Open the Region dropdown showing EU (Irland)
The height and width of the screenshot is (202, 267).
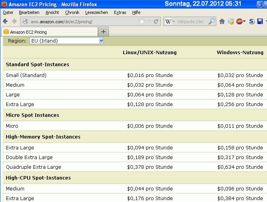point(67,41)
